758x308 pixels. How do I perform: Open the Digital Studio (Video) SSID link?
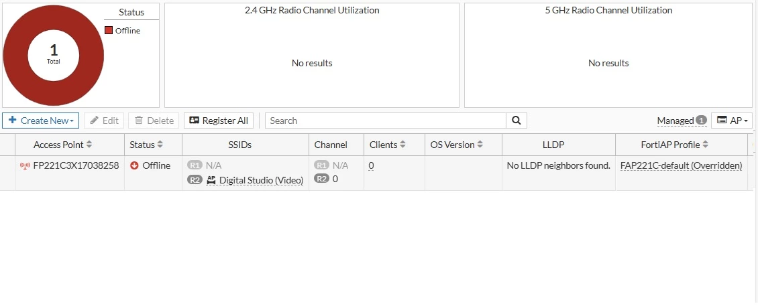pos(262,180)
